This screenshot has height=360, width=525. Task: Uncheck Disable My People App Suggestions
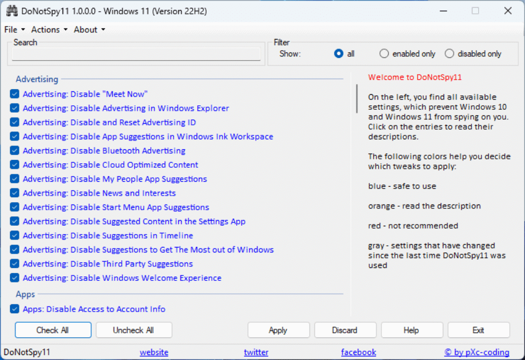point(15,179)
